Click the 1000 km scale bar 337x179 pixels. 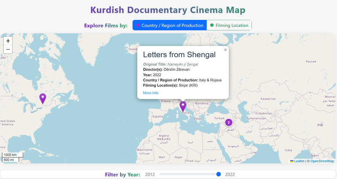click(x=13, y=155)
